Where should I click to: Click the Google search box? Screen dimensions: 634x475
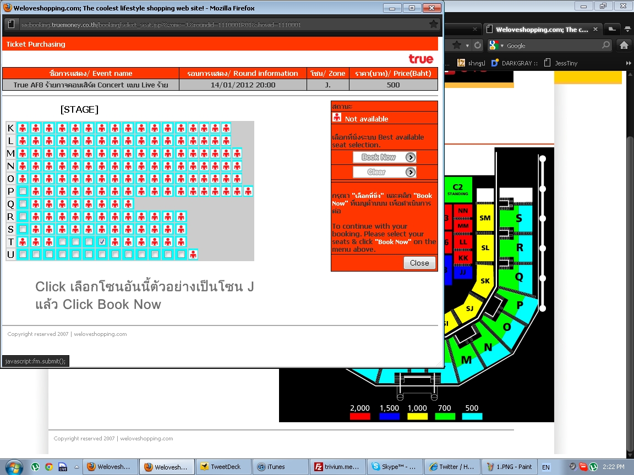coord(553,46)
